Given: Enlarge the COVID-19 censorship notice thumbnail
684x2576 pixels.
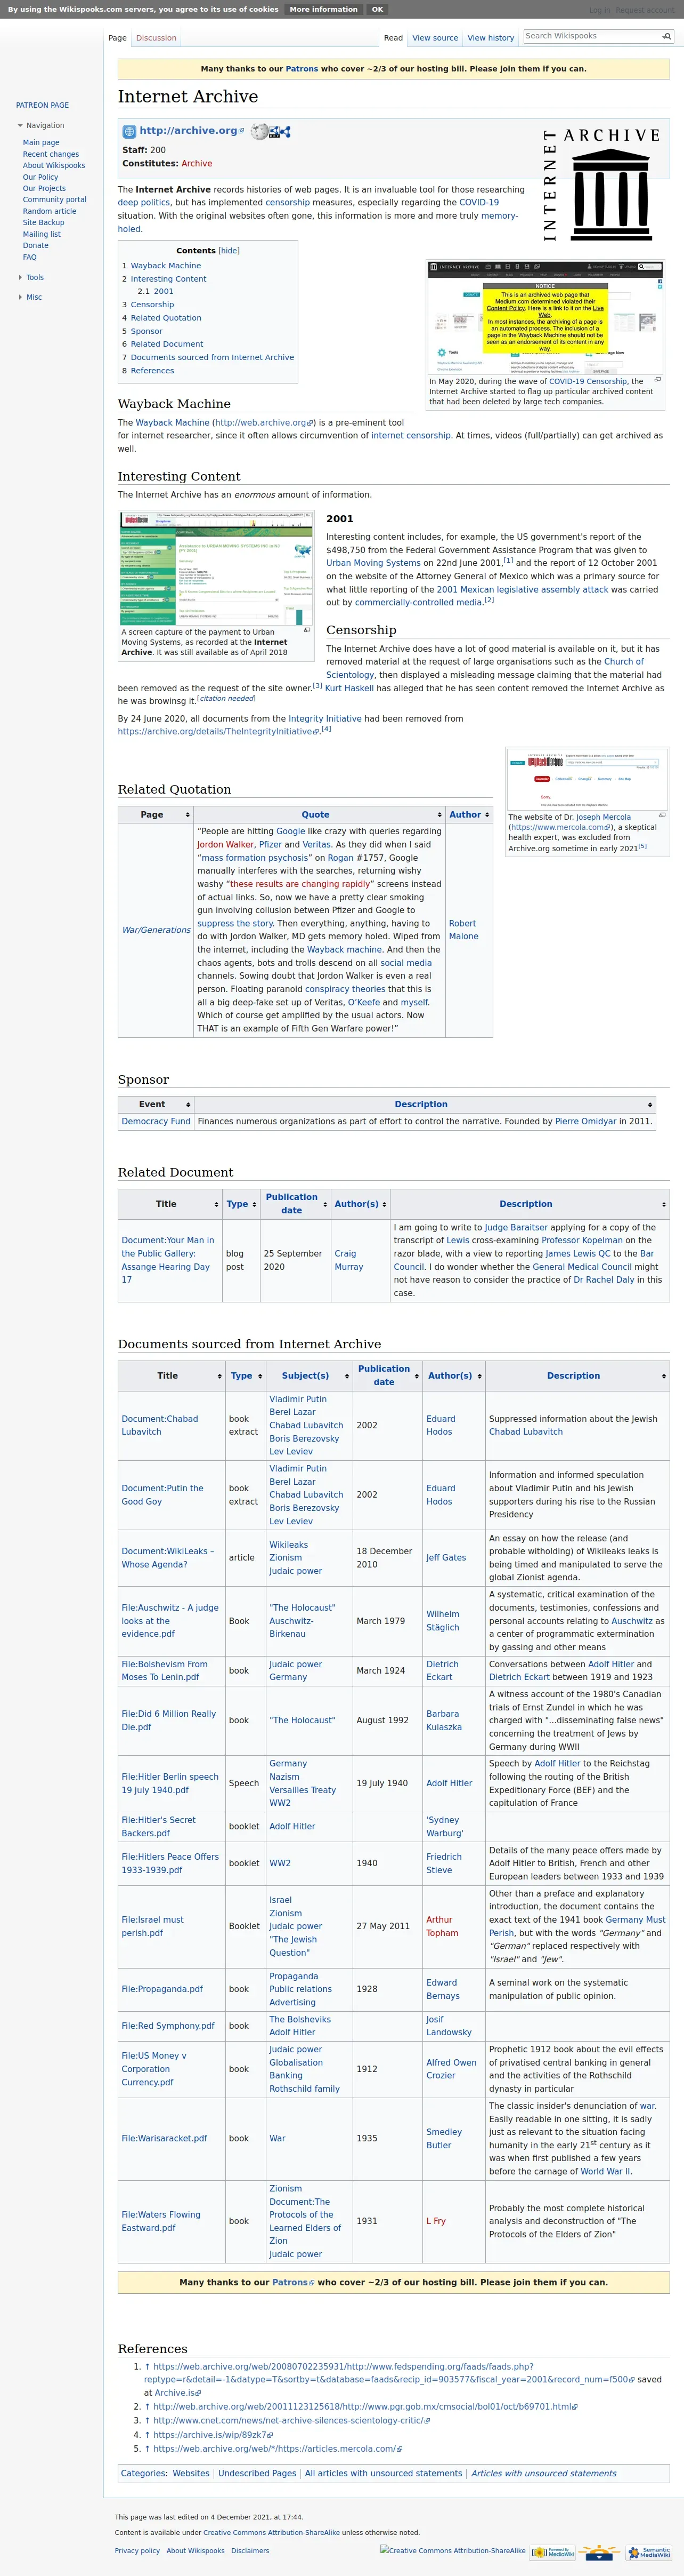Looking at the screenshot, I should [x=545, y=317].
